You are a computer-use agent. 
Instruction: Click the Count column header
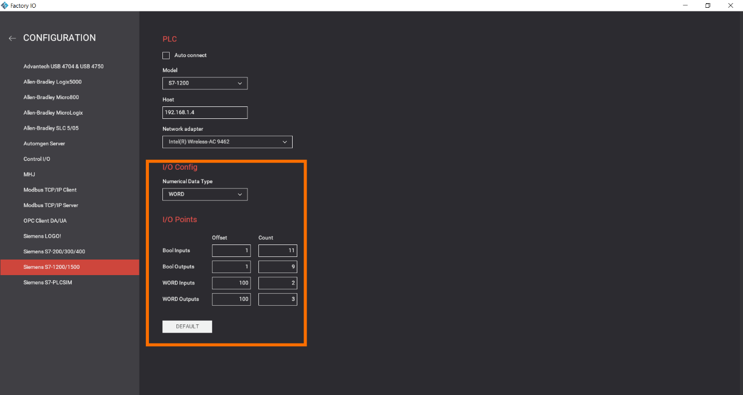pos(266,238)
